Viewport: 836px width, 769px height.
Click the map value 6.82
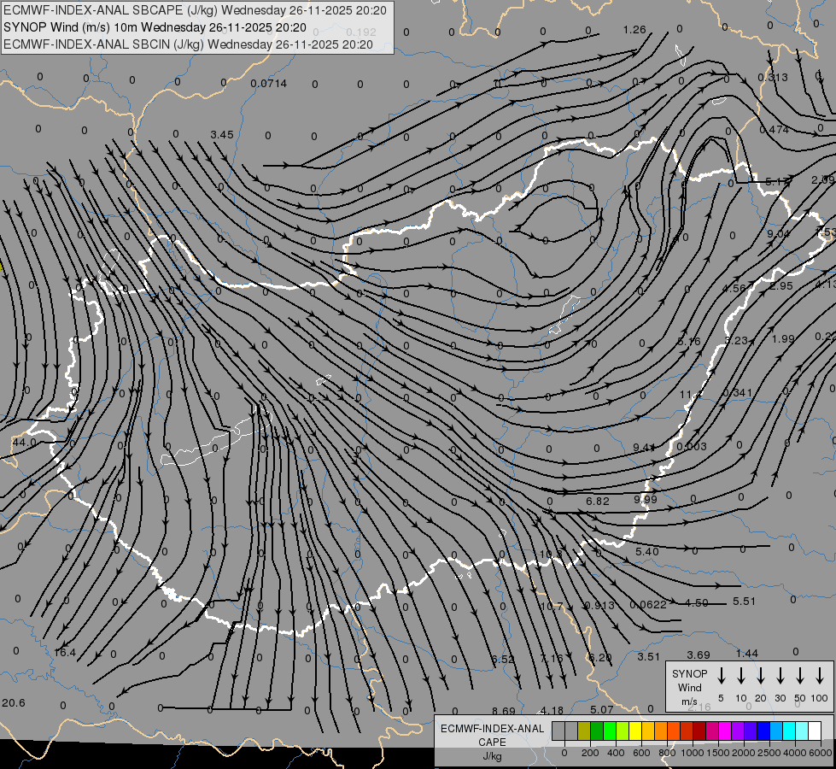597,501
